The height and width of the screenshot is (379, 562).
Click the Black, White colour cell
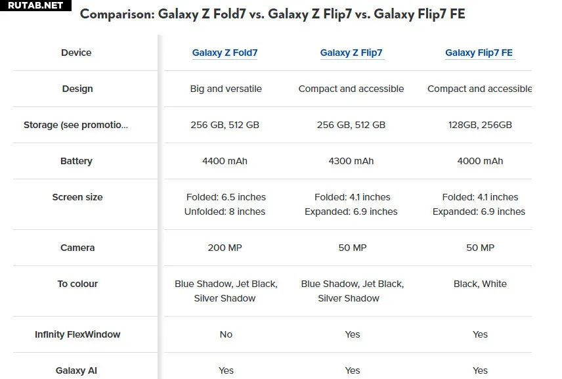[480, 284]
